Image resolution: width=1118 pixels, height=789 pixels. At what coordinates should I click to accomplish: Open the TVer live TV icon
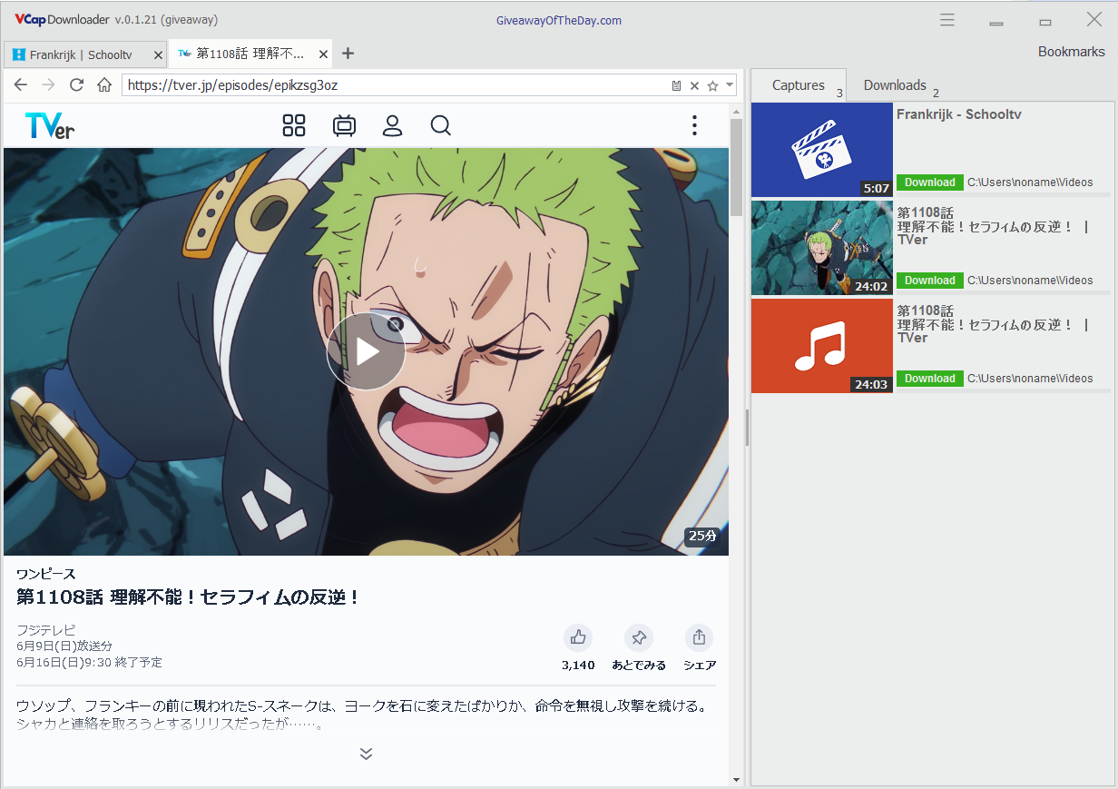344,125
